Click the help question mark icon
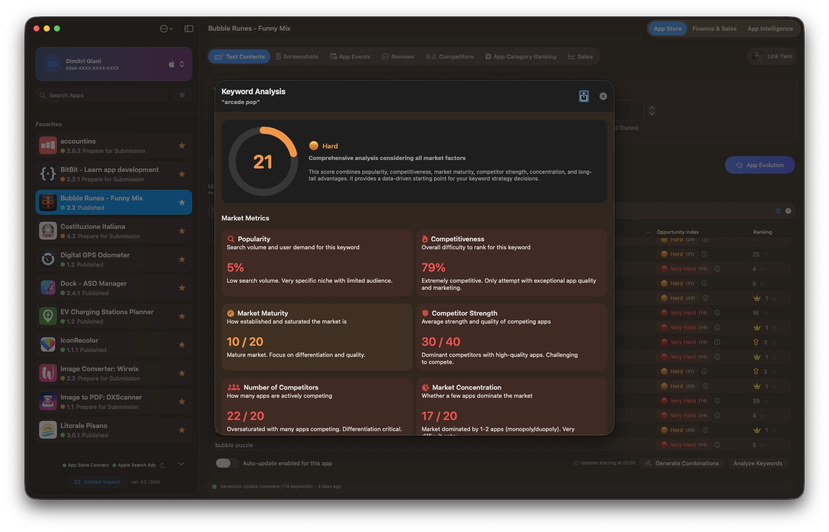Screen dimensions: 829x532 pos(788,211)
